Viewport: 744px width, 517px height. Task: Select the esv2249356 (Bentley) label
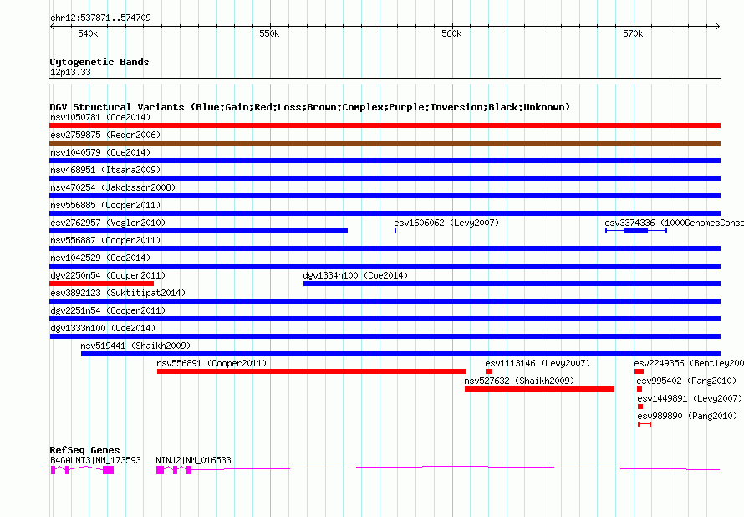(x=689, y=363)
